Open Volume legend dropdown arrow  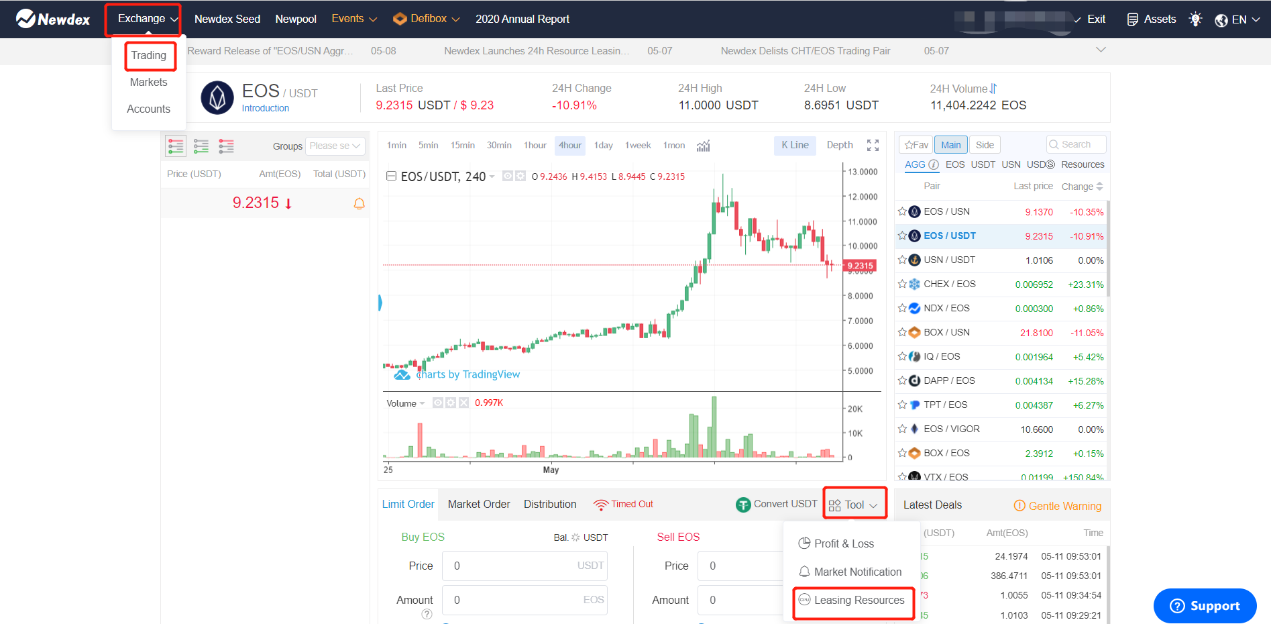coord(422,403)
